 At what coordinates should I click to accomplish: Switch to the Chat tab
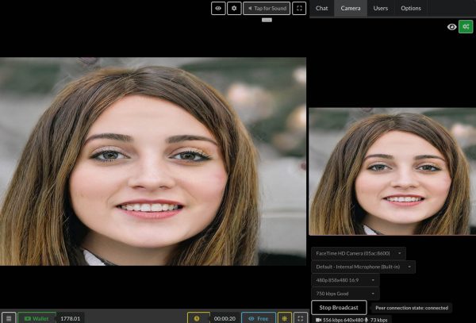tap(321, 8)
